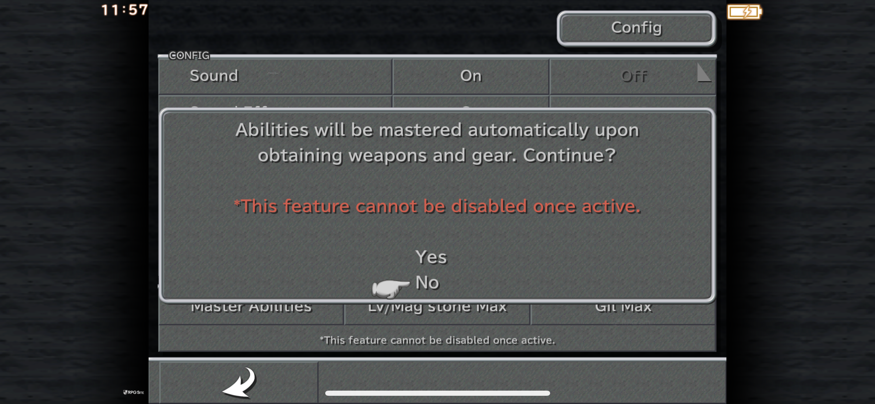Tap the charging battery icon

click(x=745, y=12)
